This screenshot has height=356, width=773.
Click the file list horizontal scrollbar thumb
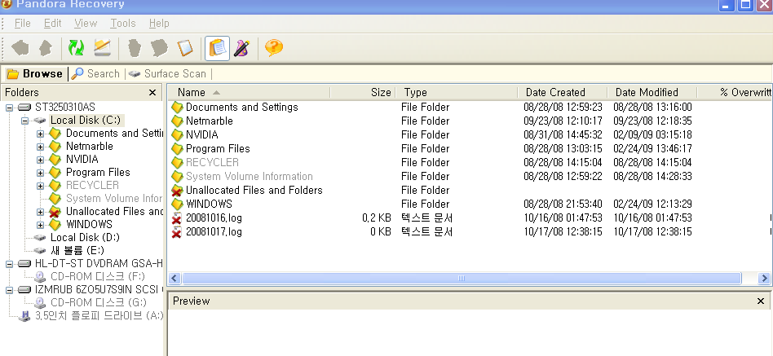462,279
